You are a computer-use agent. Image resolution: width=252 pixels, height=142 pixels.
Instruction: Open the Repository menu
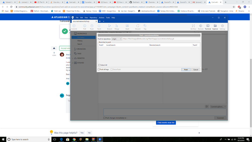(x=93, y=17)
